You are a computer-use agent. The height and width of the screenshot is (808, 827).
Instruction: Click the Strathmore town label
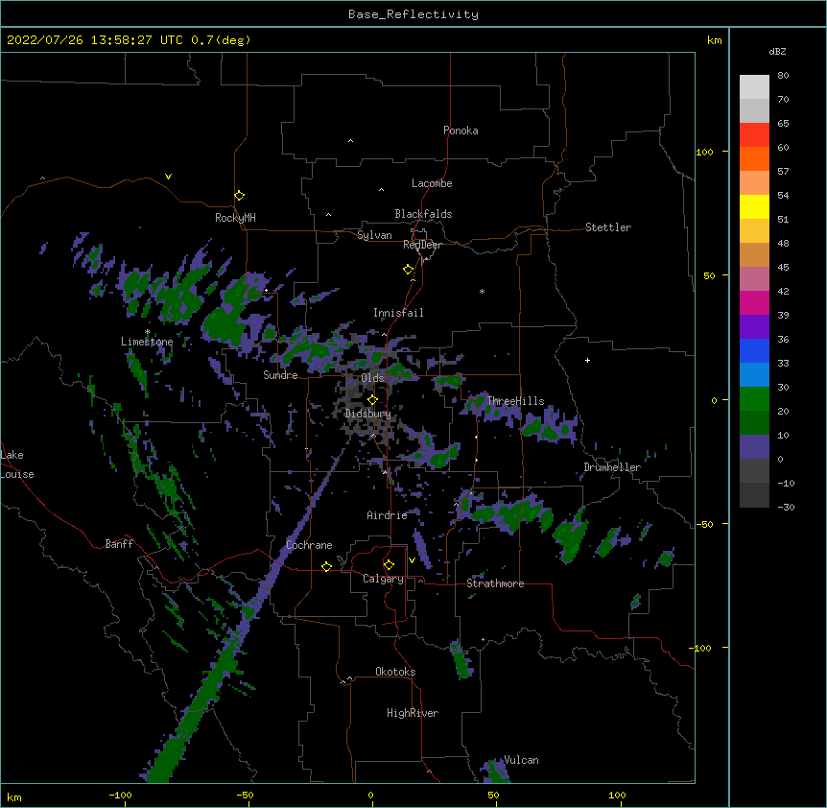pyautogui.click(x=495, y=583)
